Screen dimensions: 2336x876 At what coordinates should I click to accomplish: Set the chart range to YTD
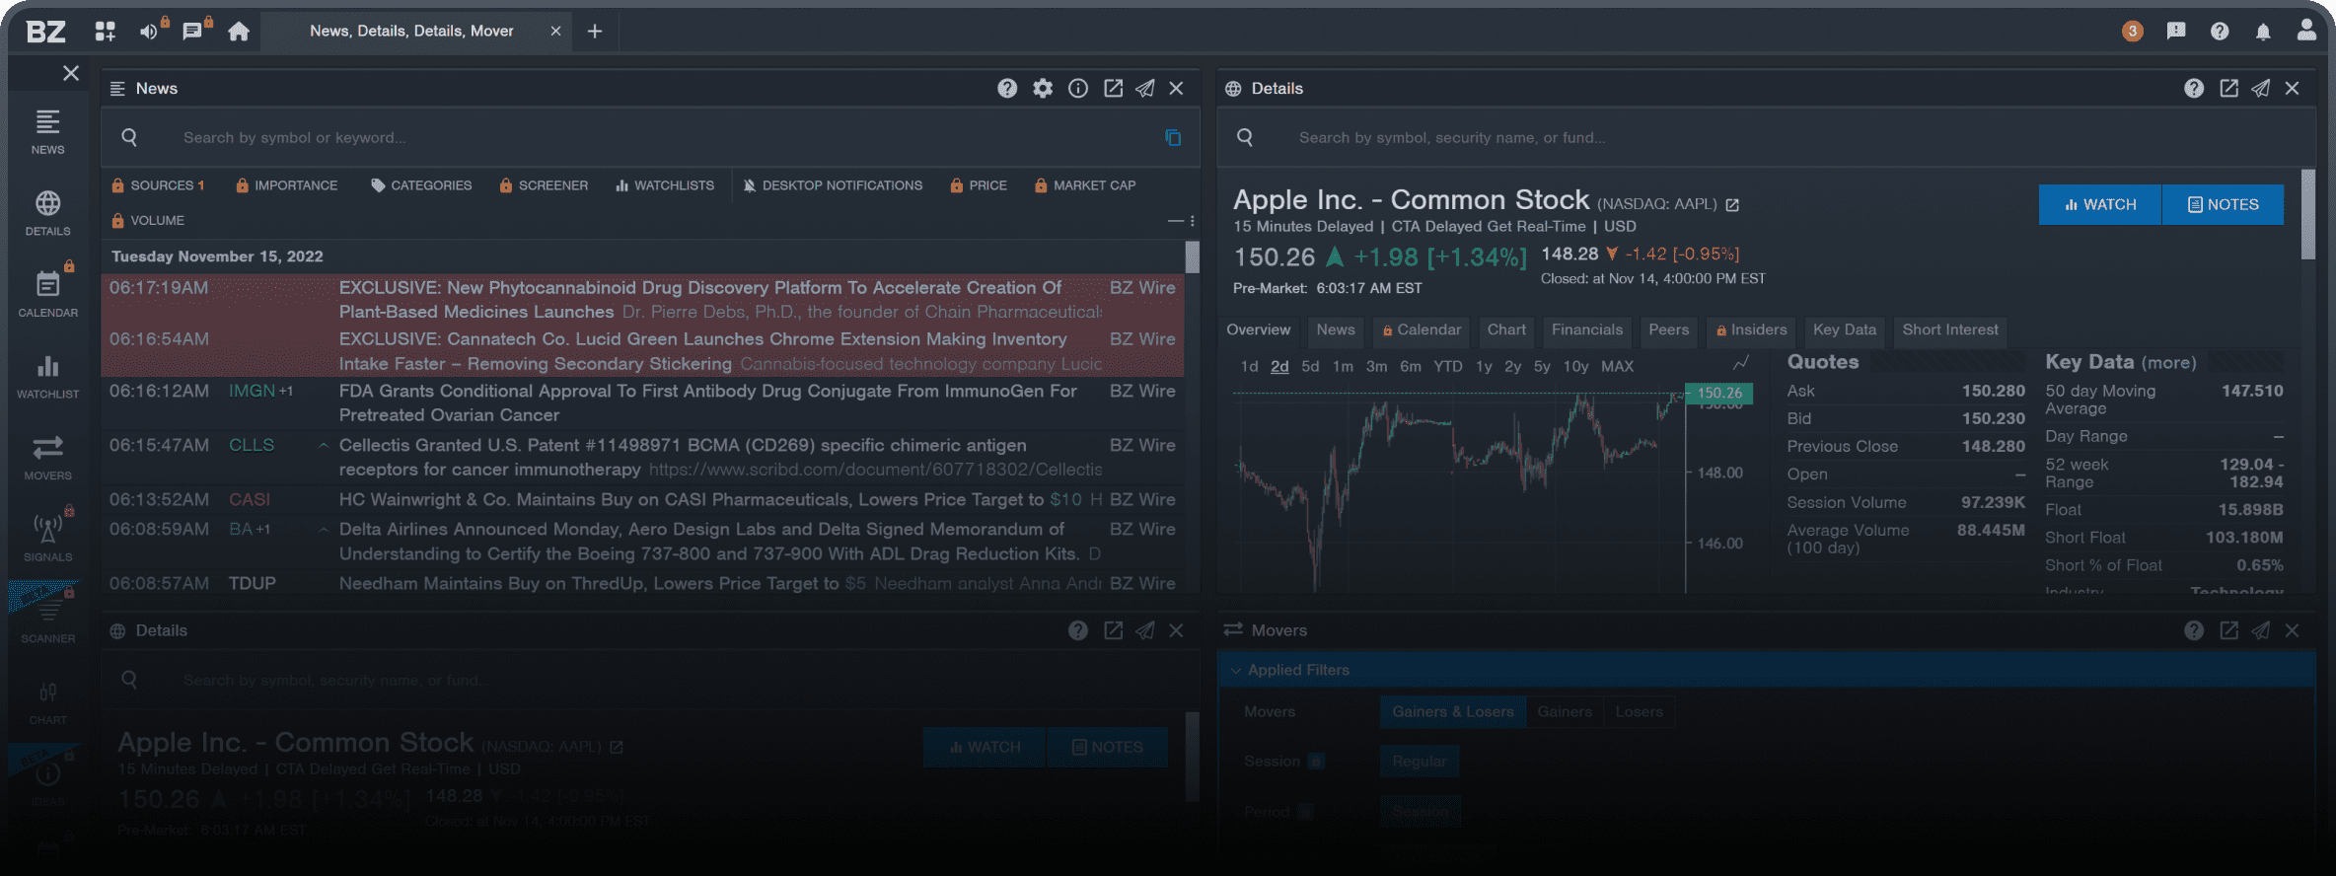[x=1448, y=366]
